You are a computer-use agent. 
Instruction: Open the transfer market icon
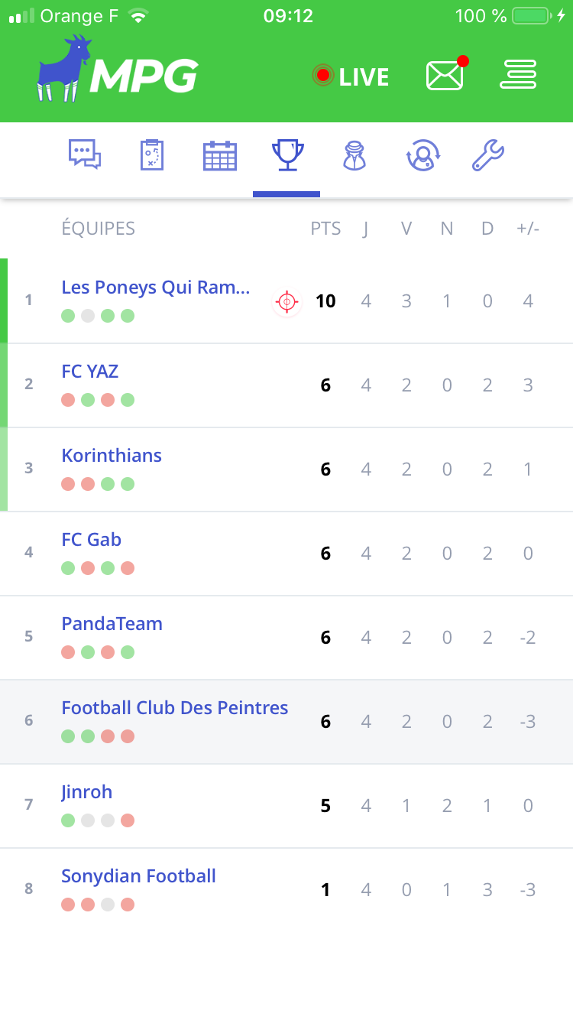click(x=422, y=155)
